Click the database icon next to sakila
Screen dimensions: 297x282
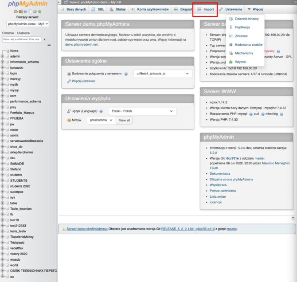pyautogui.click(x=8, y=135)
